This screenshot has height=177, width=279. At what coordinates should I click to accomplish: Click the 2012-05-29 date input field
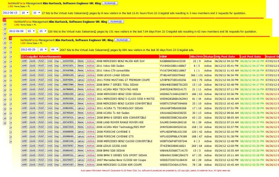pos(28,50)
